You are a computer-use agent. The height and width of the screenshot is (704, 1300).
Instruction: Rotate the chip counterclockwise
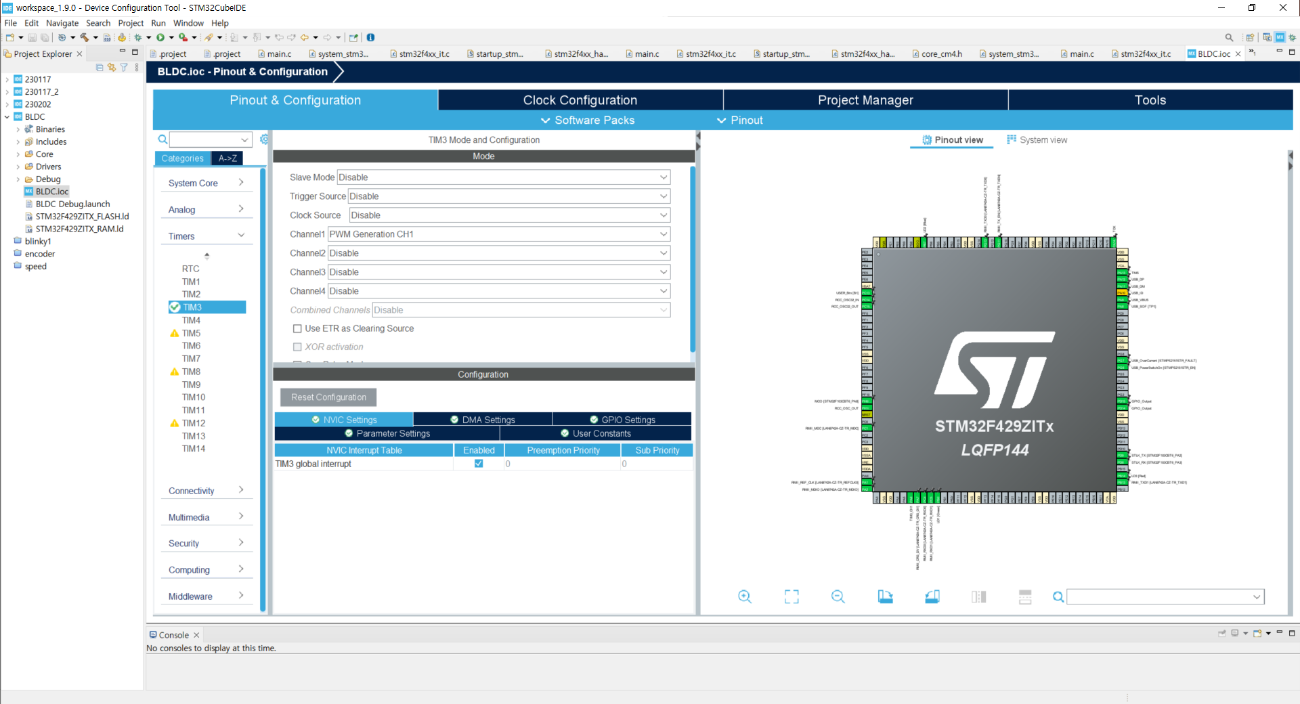point(932,596)
